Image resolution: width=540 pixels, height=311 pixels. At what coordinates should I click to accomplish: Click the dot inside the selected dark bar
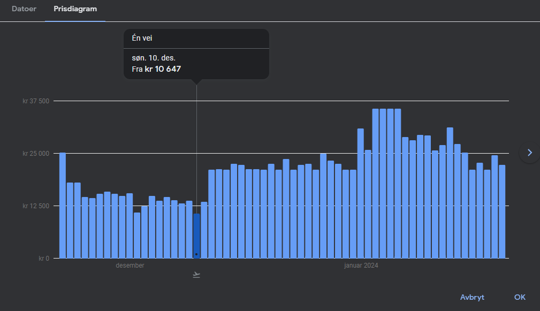(196, 254)
